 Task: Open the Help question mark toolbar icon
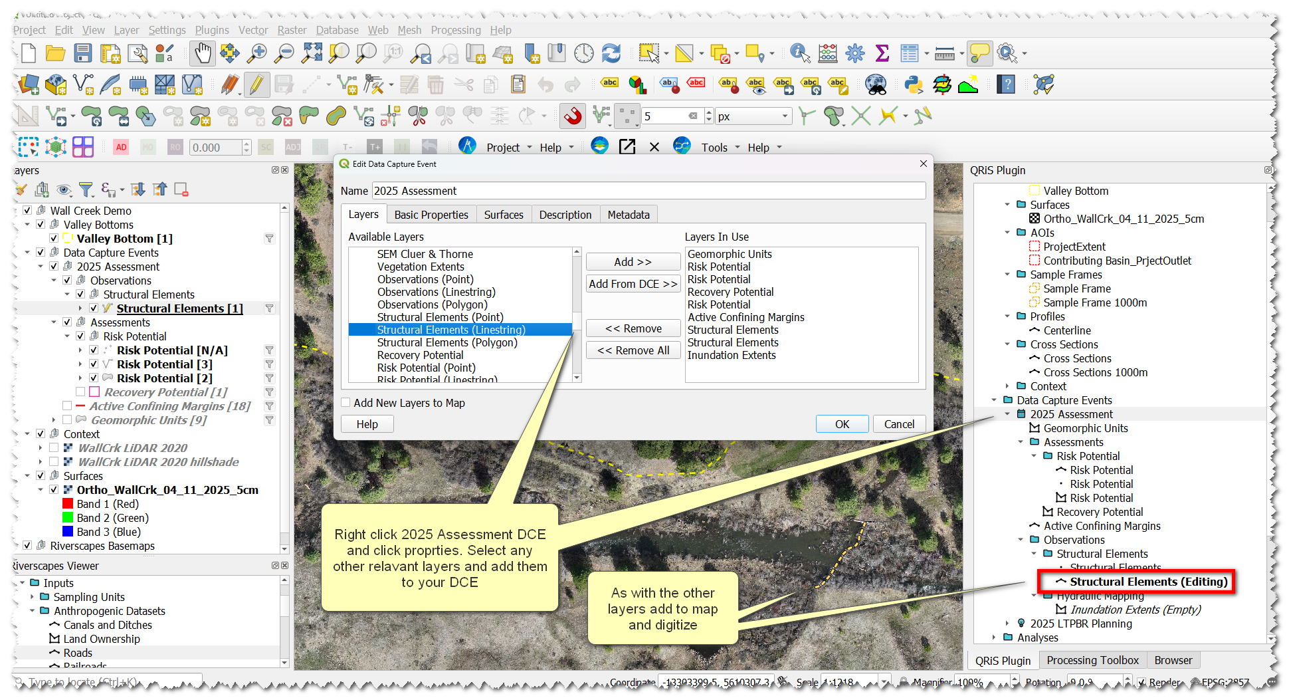[1006, 84]
